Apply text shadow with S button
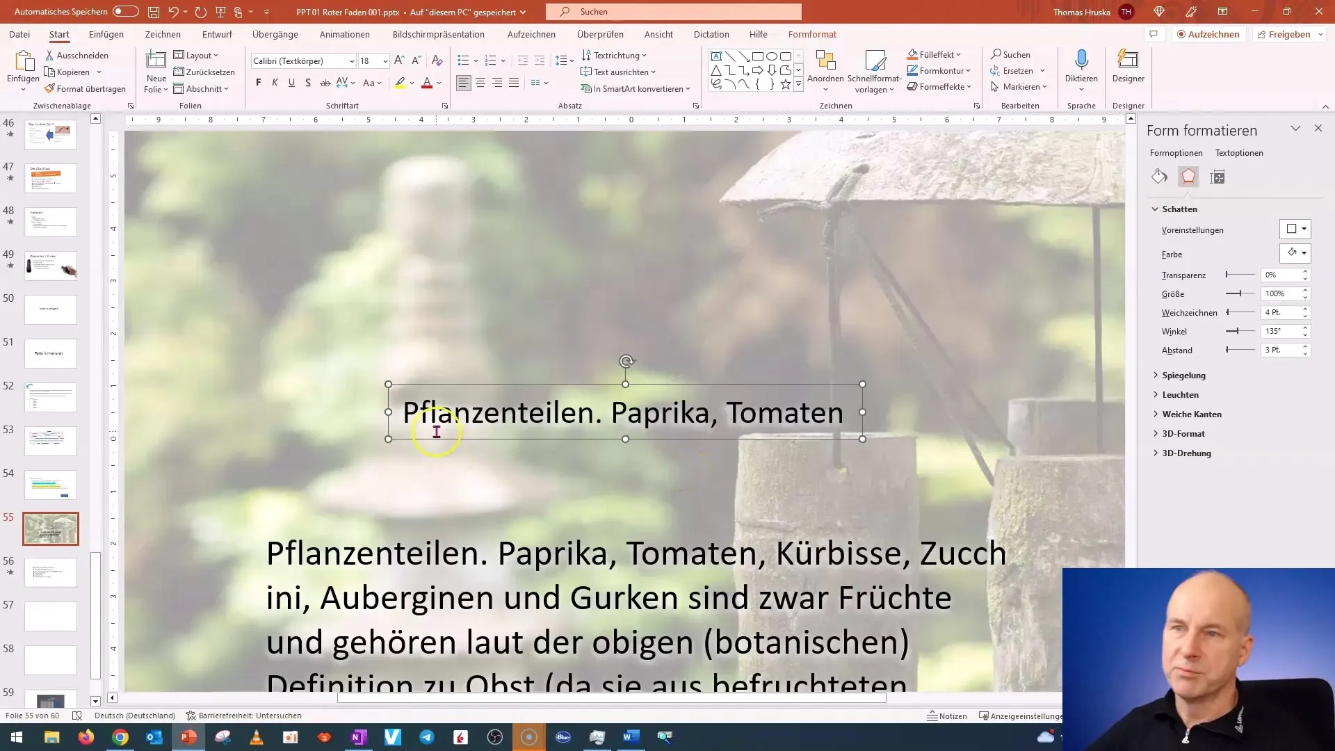The image size is (1335, 751). point(308,83)
